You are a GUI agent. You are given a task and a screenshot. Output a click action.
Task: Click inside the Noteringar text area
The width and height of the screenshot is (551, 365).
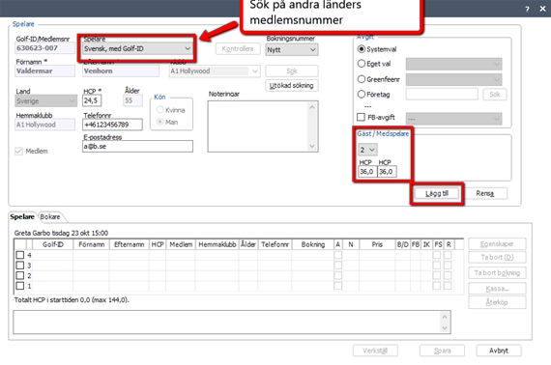[258, 126]
